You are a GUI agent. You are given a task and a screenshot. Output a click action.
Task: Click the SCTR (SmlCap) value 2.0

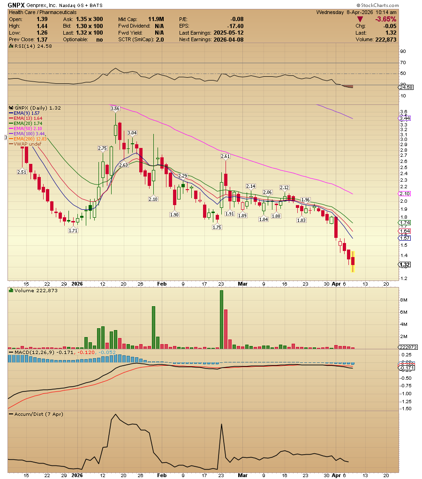pos(160,39)
